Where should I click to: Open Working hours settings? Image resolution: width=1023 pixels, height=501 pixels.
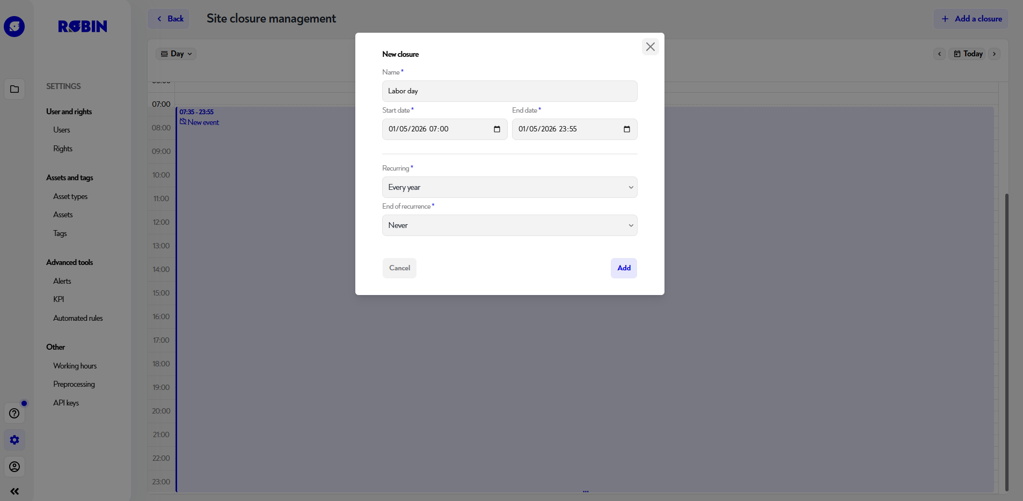coord(75,366)
